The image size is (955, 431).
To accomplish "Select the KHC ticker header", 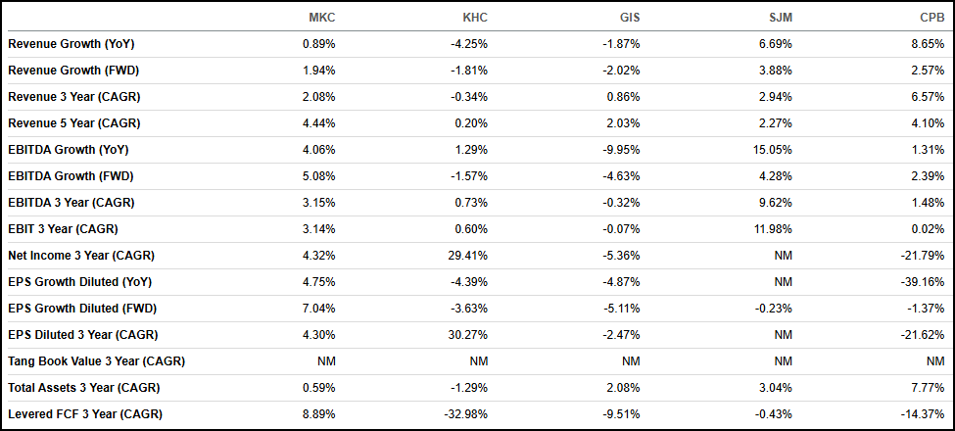I will [474, 18].
